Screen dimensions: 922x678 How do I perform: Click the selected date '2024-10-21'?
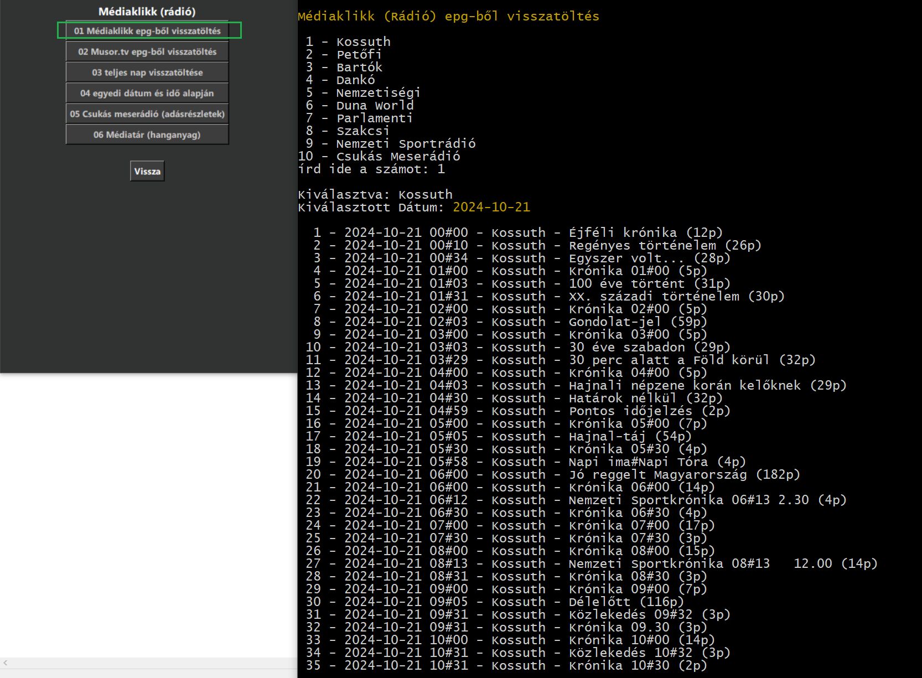click(x=491, y=208)
